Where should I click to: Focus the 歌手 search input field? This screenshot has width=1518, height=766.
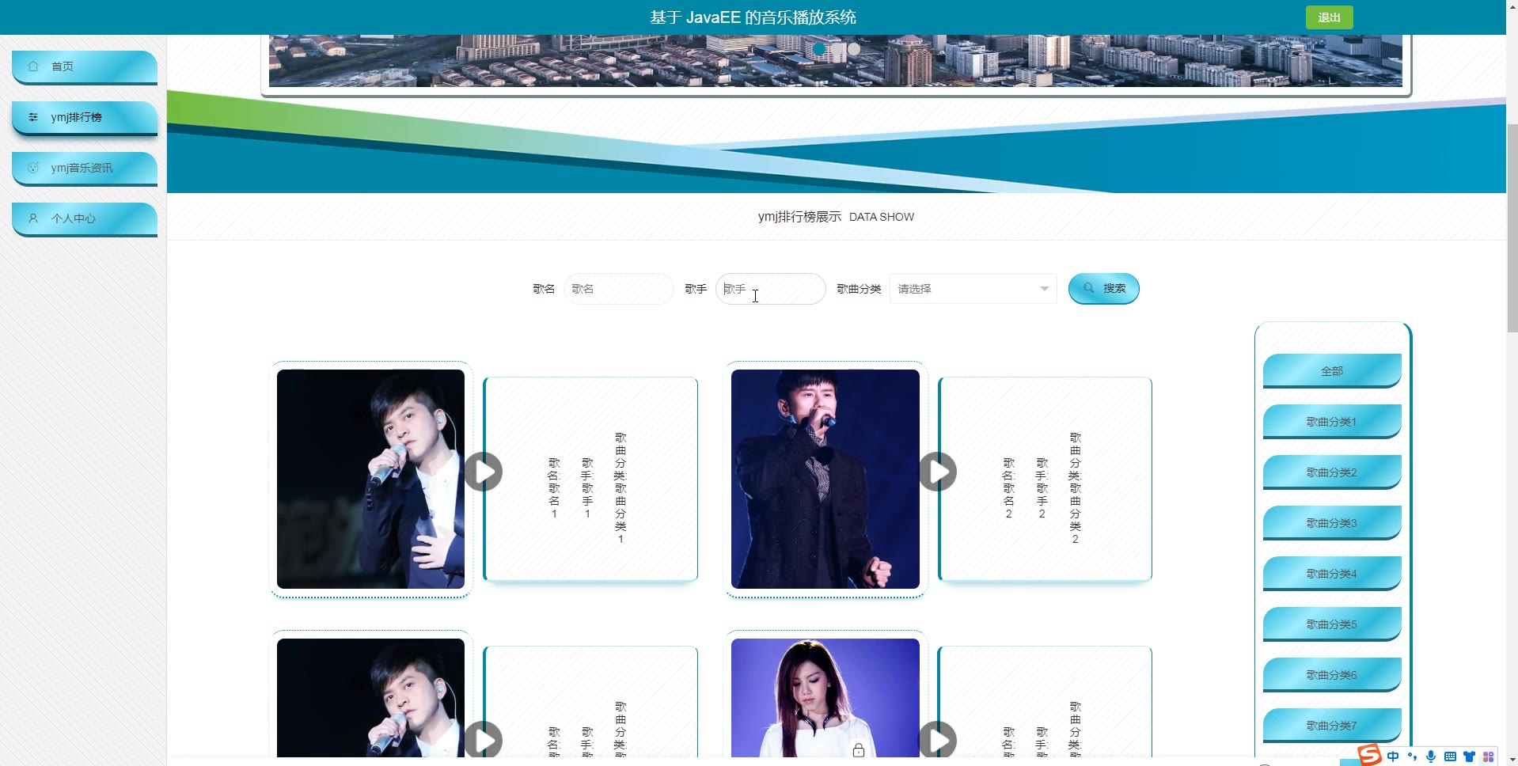[x=771, y=289]
